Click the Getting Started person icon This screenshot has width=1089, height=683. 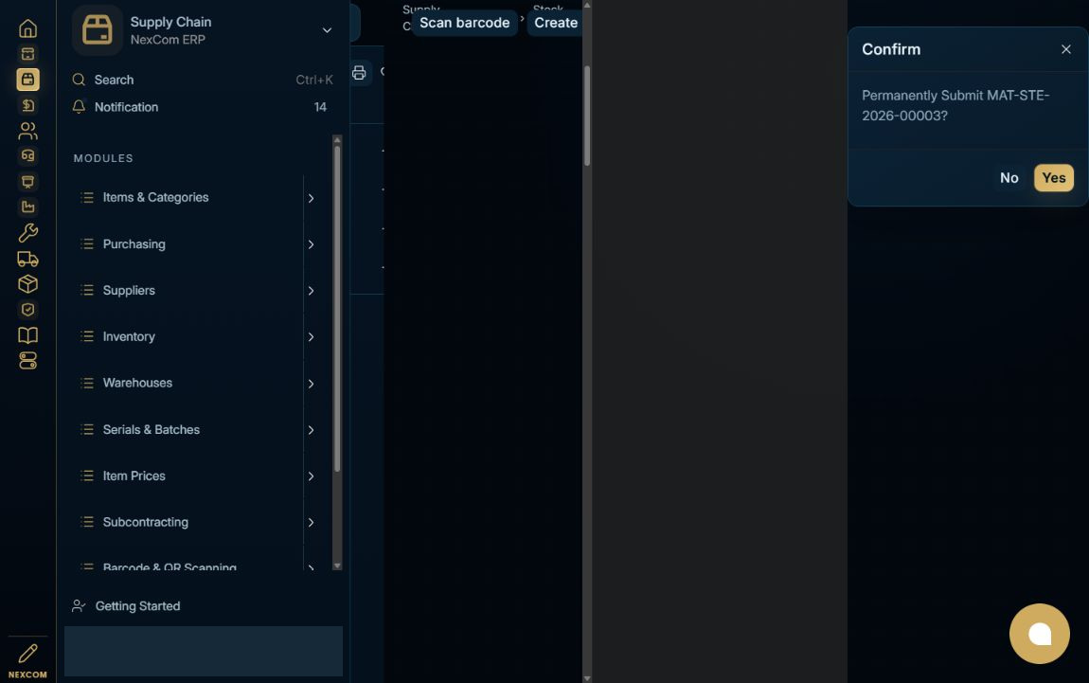click(x=79, y=606)
